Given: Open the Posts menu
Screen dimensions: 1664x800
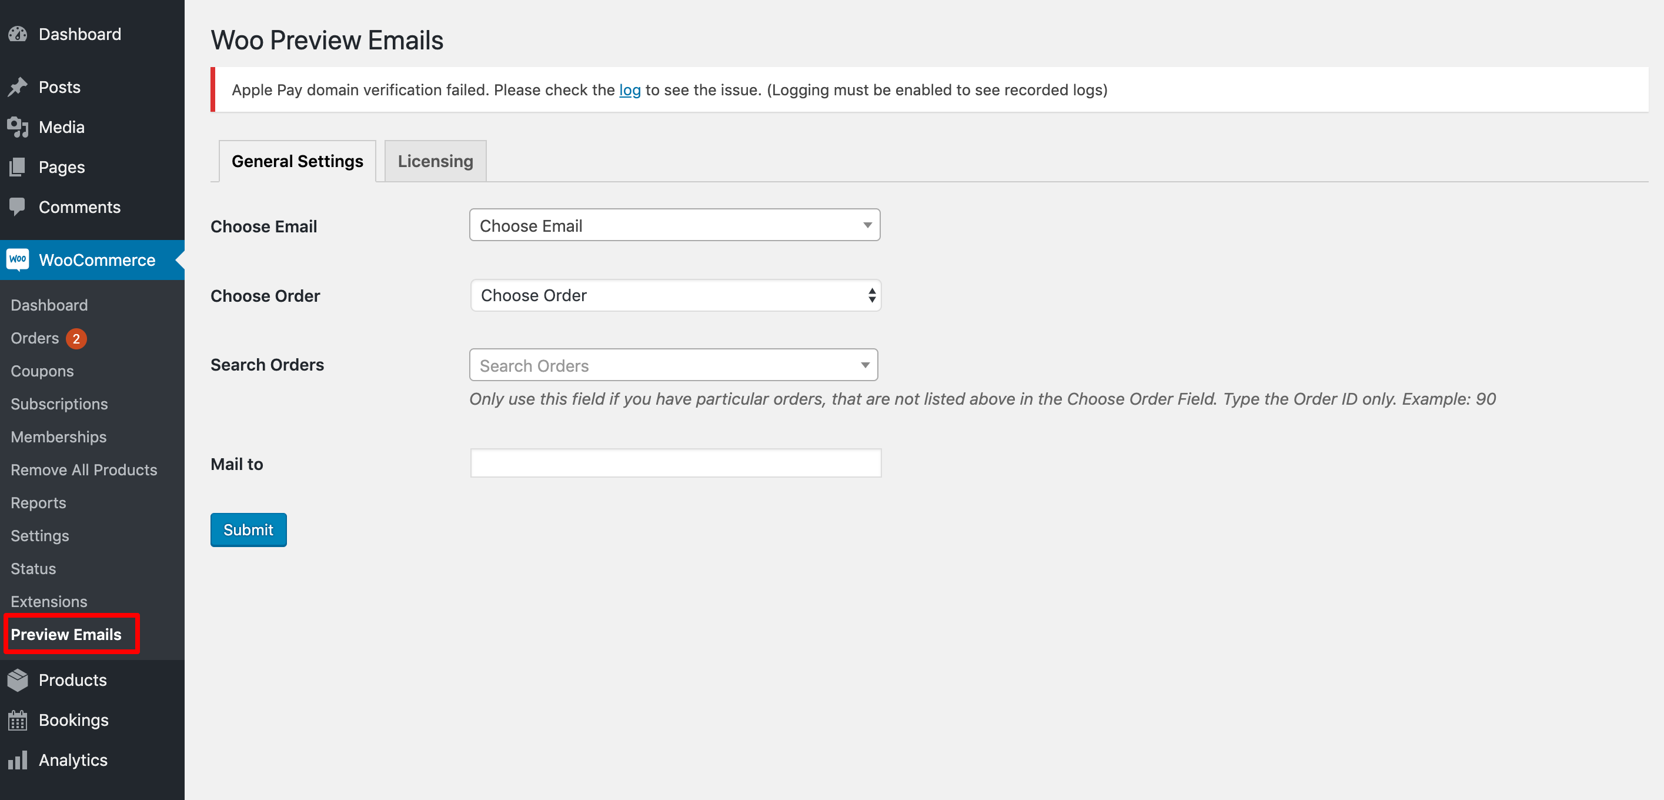Looking at the screenshot, I should tap(92, 87).
